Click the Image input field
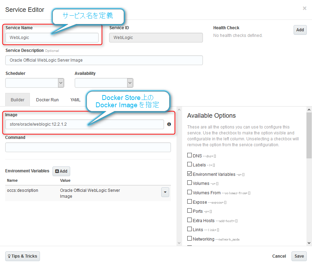The width and height of the screenshot is (312, 266). point(84,124)
